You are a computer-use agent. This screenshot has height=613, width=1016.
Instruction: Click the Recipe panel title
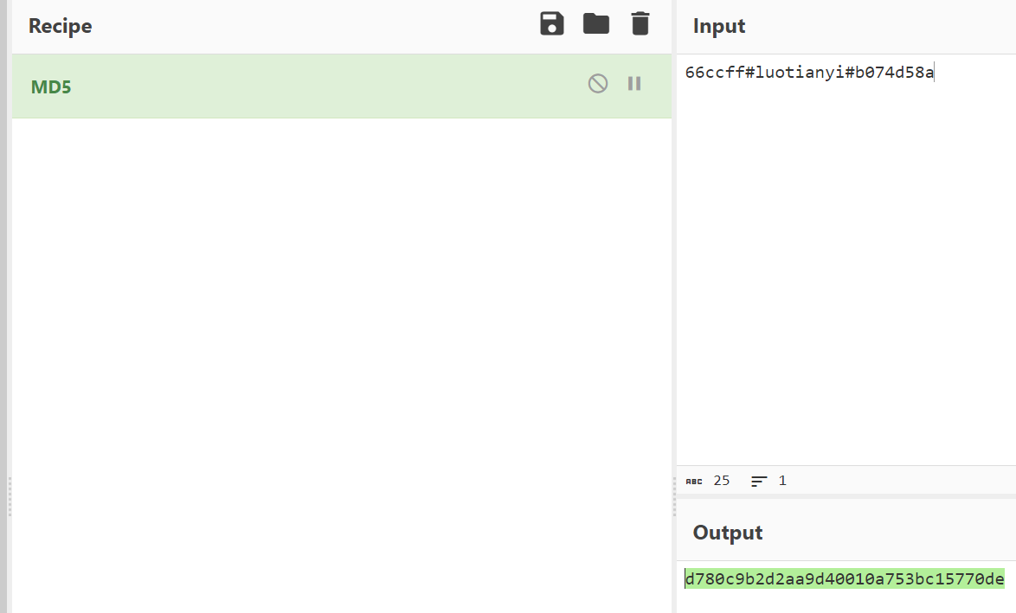[60, 26]
